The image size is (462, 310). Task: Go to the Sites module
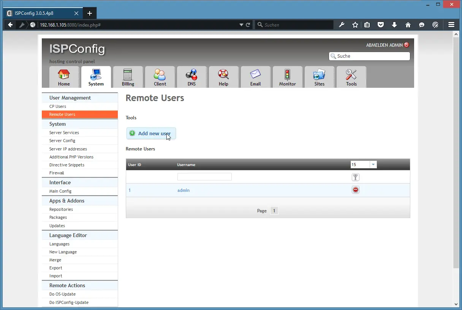click(319, 77)
